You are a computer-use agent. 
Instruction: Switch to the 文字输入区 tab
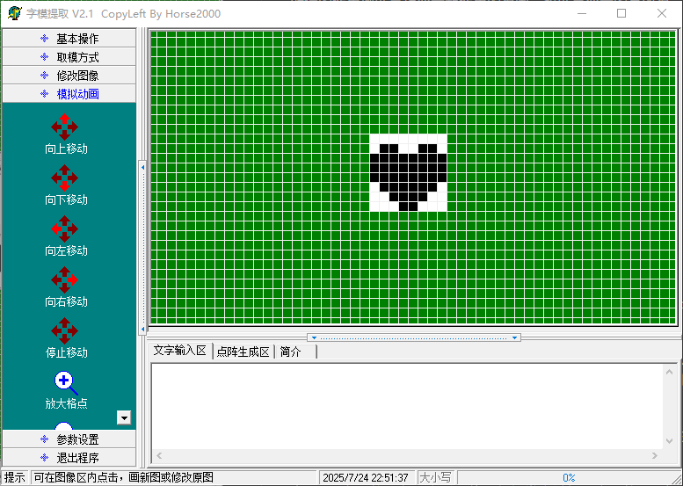point(180,351)
